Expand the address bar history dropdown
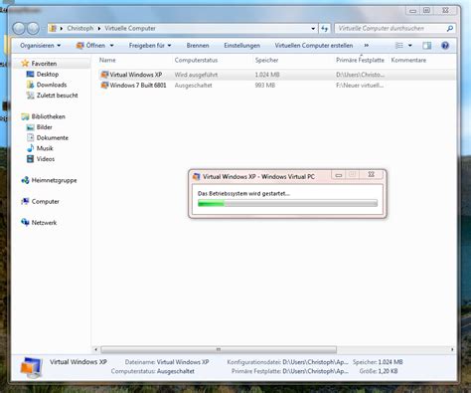Viewport: 471px width, 393px height. pyautogui.click(x=313, y=29)
